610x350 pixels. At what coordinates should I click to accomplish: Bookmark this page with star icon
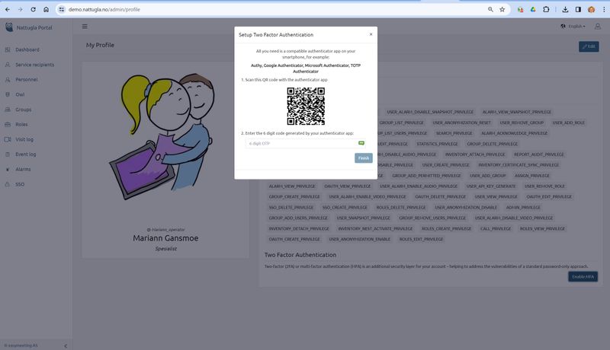coord(502,10)
